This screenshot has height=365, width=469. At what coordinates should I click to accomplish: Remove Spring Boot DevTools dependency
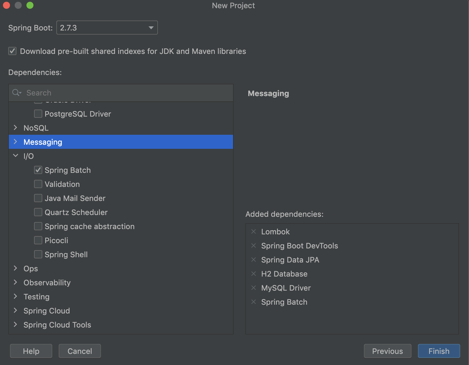[x=254, y=245]
